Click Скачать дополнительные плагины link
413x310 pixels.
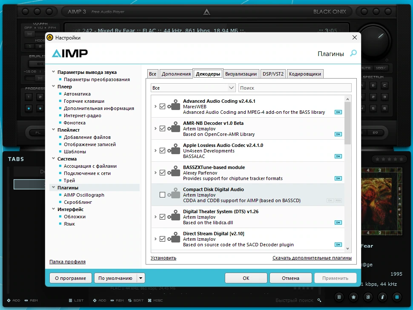(x=312, y=258)
